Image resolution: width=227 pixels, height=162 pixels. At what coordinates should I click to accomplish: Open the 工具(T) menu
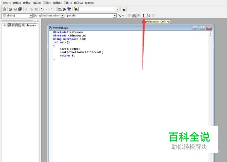[68, 3]
